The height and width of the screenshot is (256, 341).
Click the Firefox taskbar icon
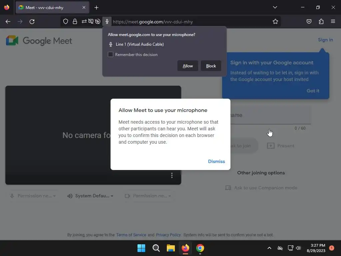[x=185, y=248]
